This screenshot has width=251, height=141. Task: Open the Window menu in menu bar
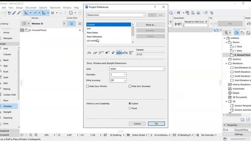67,7
